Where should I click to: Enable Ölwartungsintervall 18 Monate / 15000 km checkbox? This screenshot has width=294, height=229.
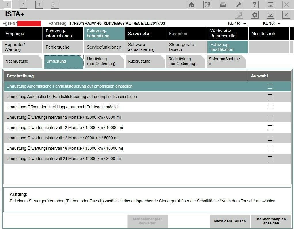[270, 149]
